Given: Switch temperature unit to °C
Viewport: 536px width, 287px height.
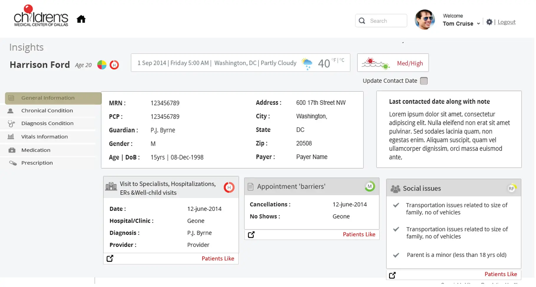Looking at the screenshot, I should point(342,60).
